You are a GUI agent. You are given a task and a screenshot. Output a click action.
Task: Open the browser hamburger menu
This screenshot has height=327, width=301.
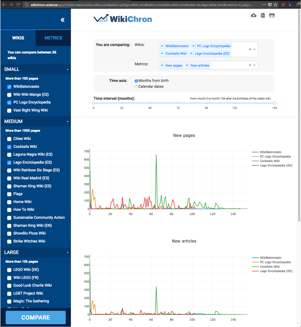point(297,5)
